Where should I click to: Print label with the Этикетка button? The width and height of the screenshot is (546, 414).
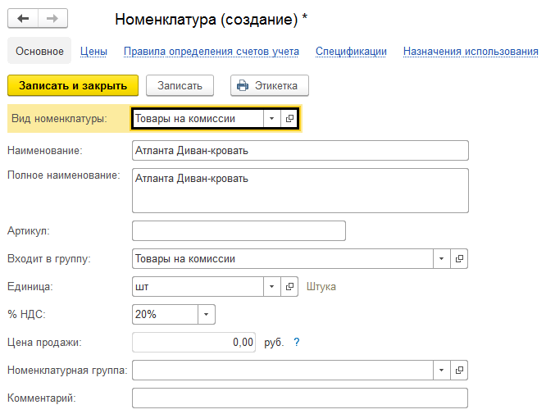tap(269, 85)
